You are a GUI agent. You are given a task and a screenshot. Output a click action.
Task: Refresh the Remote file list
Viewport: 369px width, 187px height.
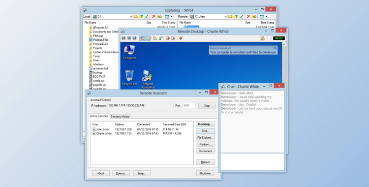pos(241,17)
